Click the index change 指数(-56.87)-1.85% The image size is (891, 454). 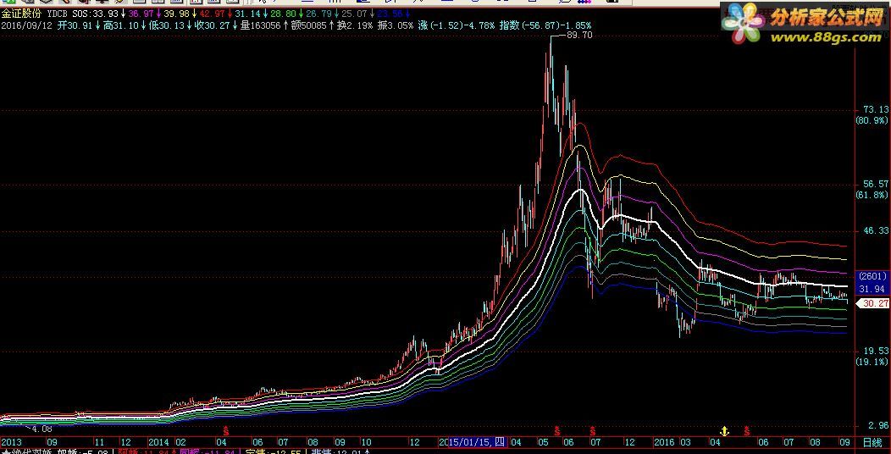pyautogui.click(x=545, y=25)
